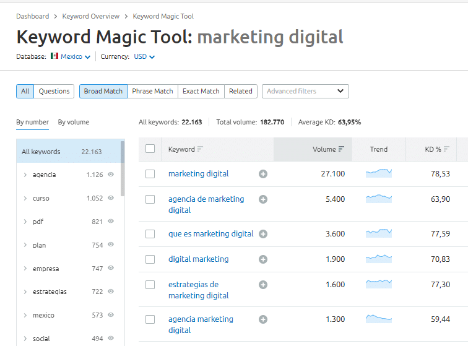The width and height of the screenshot is (468, 346).
Task: Add 'marketing digital' keyword via plus icon
Action: pyautogui.click(x=263, y=174)
